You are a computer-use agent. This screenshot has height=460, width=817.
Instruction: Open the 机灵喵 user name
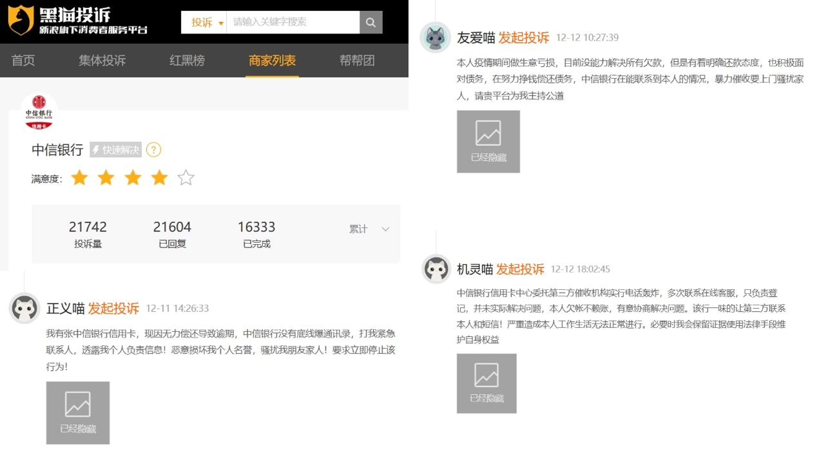[x=475, y=269]
